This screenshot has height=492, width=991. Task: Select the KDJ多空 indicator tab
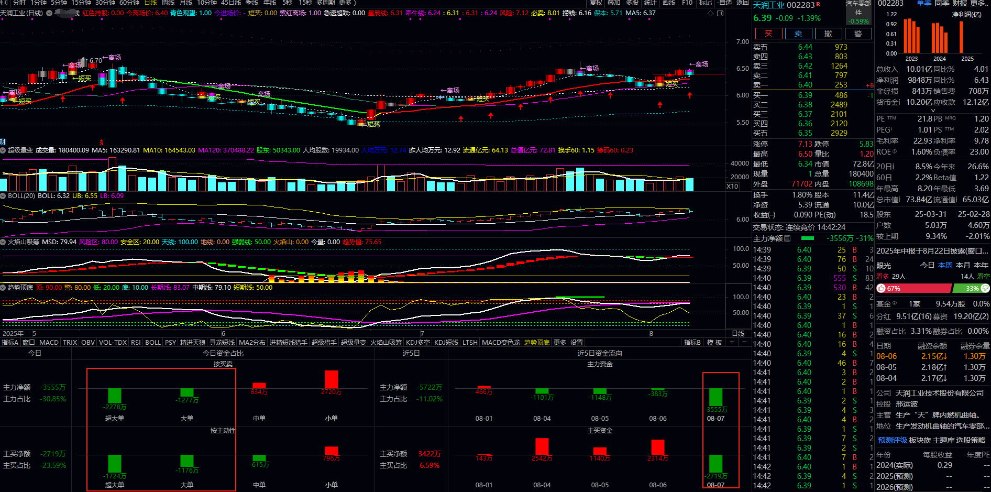pos(418,342)
